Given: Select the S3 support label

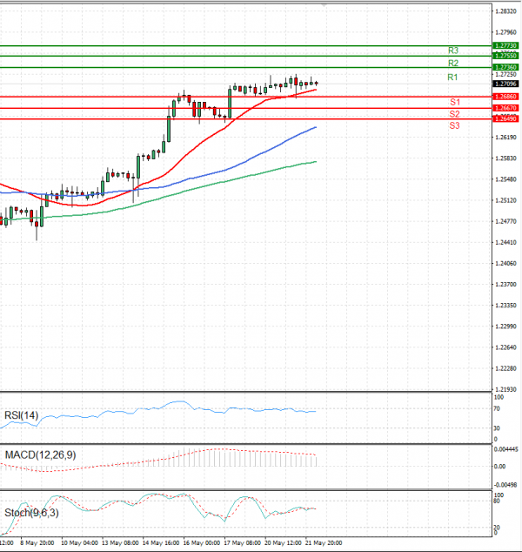Looking at the screenshot, I should [x=454, y=125].
